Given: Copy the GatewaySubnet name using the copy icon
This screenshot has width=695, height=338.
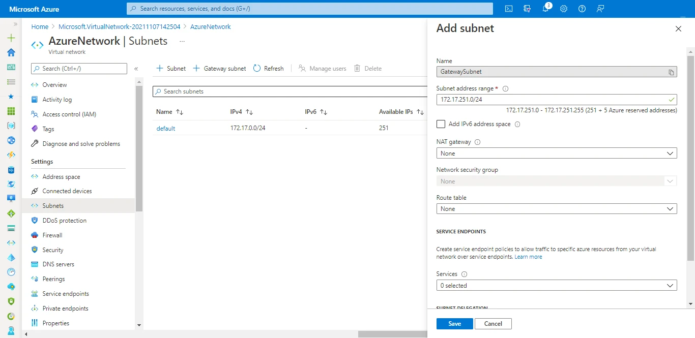Looking at the screenshot, I should [x=670, y=72].
